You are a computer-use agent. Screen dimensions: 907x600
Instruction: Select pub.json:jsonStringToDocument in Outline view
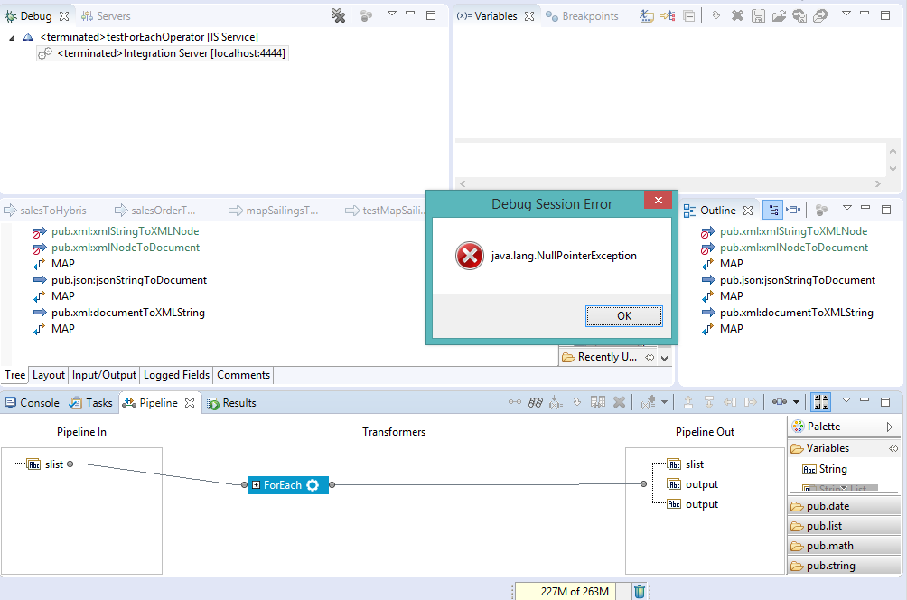pyautogui.click(x=798, y=280)
